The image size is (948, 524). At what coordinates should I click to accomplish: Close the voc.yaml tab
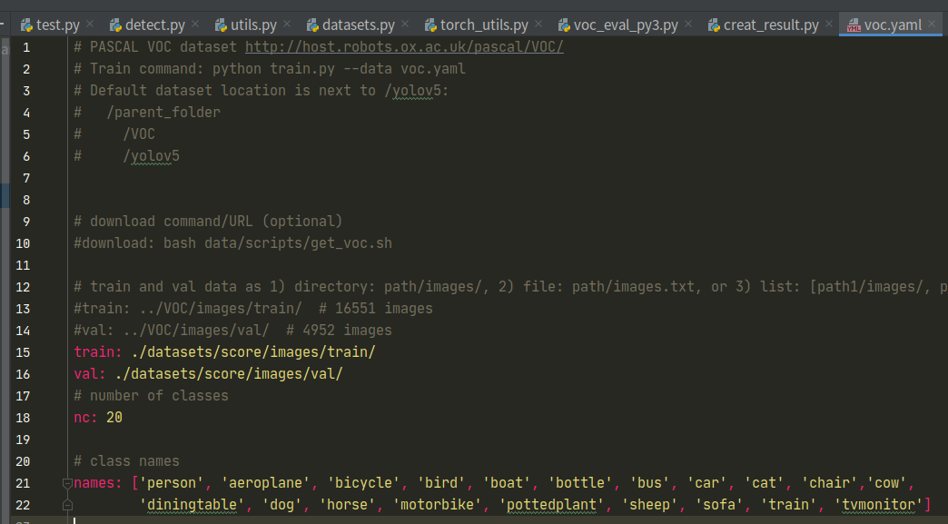933,25
